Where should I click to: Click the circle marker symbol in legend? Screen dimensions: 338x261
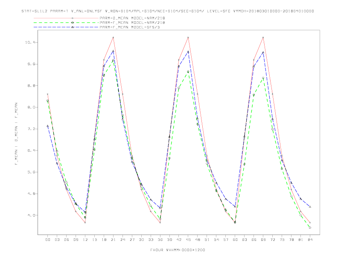[73, 23]
